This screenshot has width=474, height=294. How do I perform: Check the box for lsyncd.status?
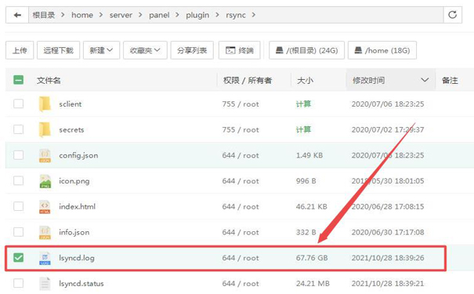point(19,283)
